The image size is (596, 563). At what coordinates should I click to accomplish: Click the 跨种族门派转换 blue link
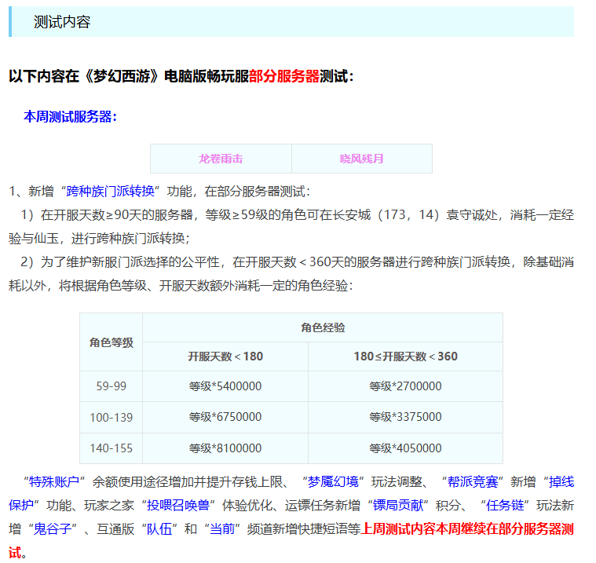[110, 191]
